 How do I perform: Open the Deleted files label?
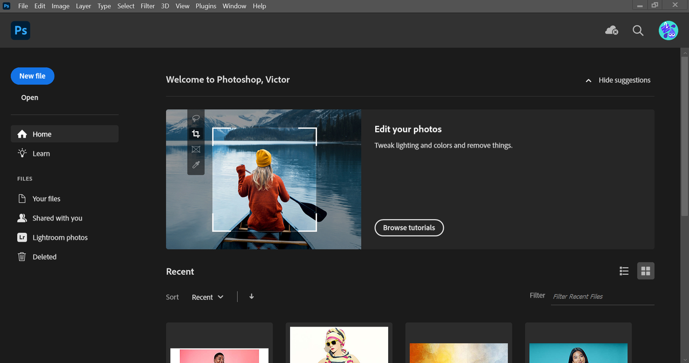point(45,257)
